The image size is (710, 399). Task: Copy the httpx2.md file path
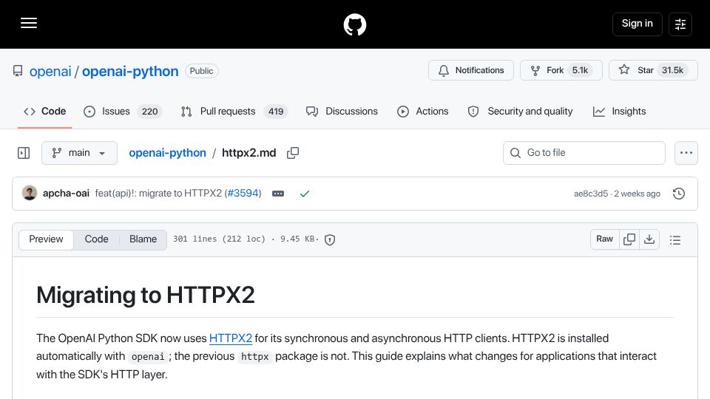pyautogui.click(x=293, y=153)
